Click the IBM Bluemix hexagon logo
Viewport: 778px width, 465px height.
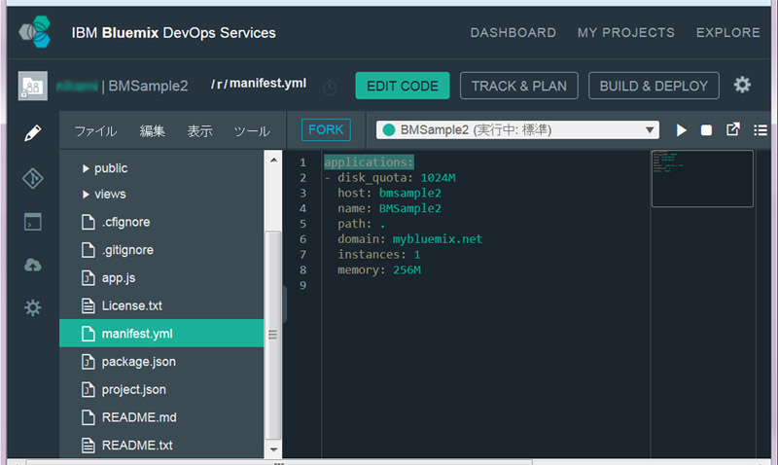[x=35, y=32]
